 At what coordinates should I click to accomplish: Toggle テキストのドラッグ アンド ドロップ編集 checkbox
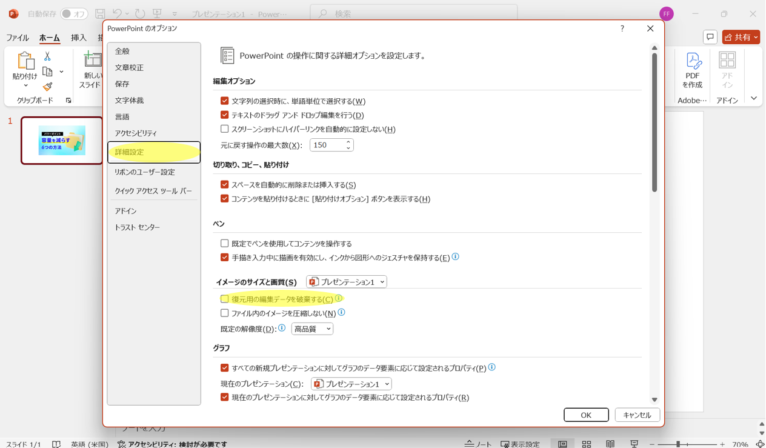225,115
